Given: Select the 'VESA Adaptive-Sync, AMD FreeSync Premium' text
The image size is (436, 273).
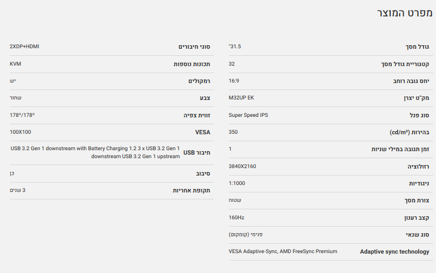Looking at the screenshot, I should [283, 251].
